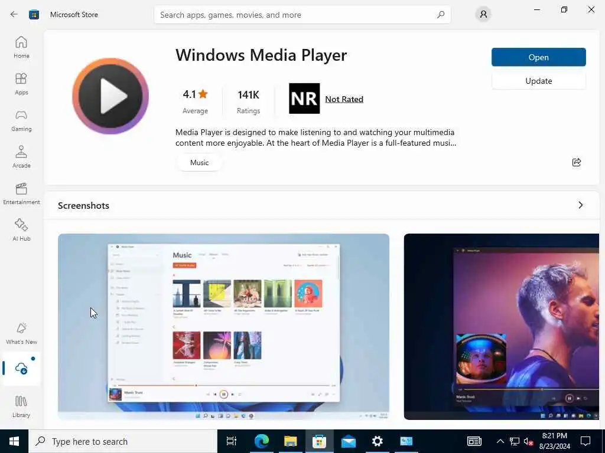This screenshot has height=453, width=605.
Task: Click the taskbar clock showing 8:21 PM
Action: click(x=554, y=441)
